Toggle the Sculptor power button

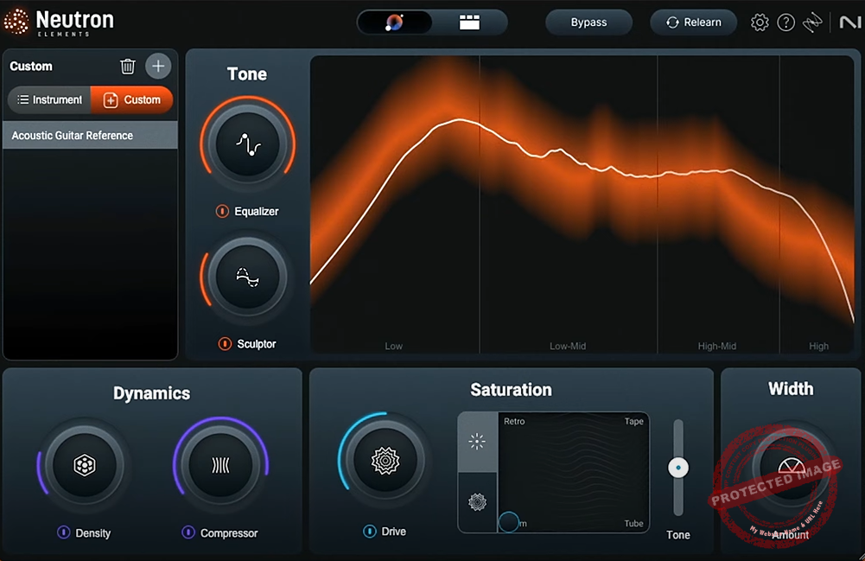click(x=225, y=344)
